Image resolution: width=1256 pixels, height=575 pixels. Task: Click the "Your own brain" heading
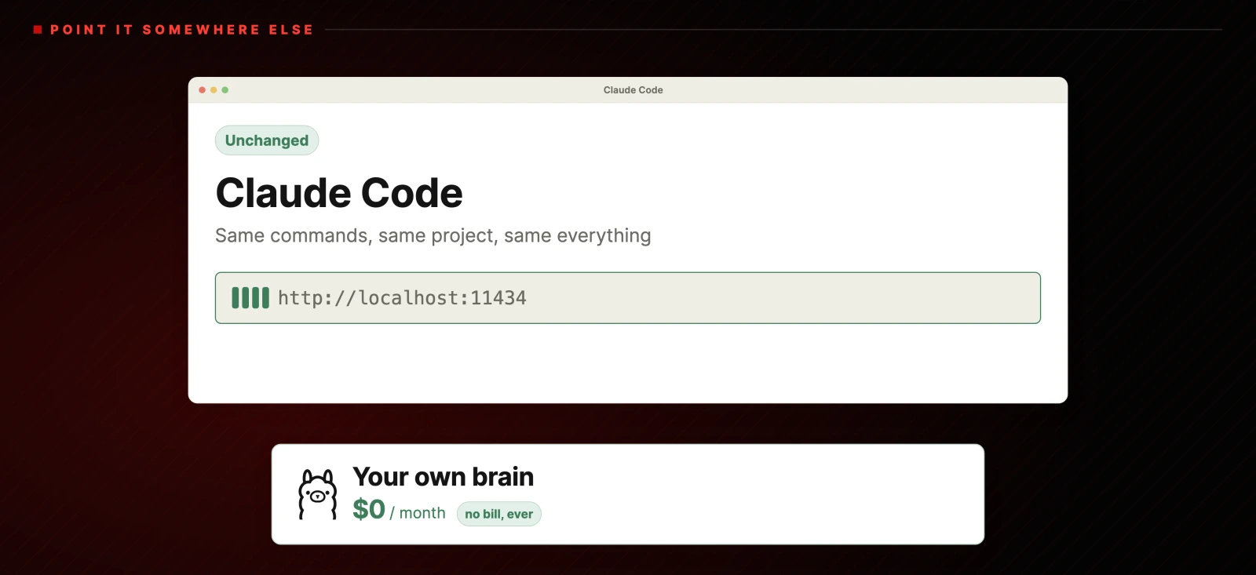click(444, 477)
